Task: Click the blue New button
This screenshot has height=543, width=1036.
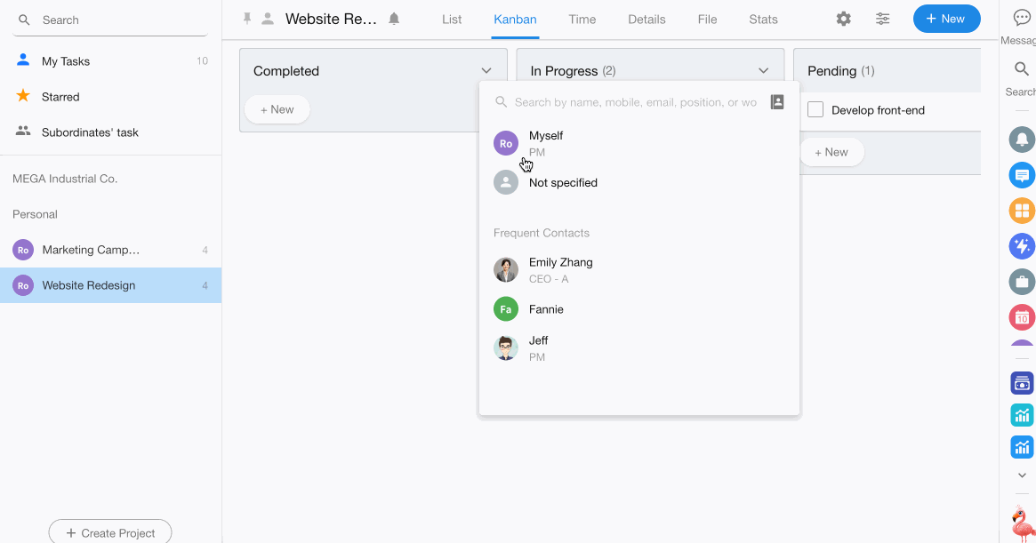Action: (x=946, y=19)
